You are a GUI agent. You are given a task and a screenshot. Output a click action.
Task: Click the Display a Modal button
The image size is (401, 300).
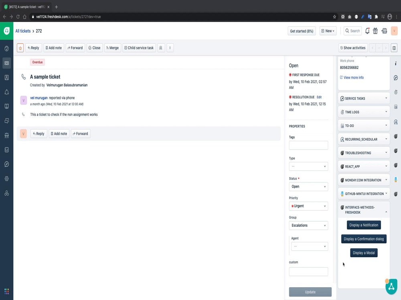coord(364,253)
